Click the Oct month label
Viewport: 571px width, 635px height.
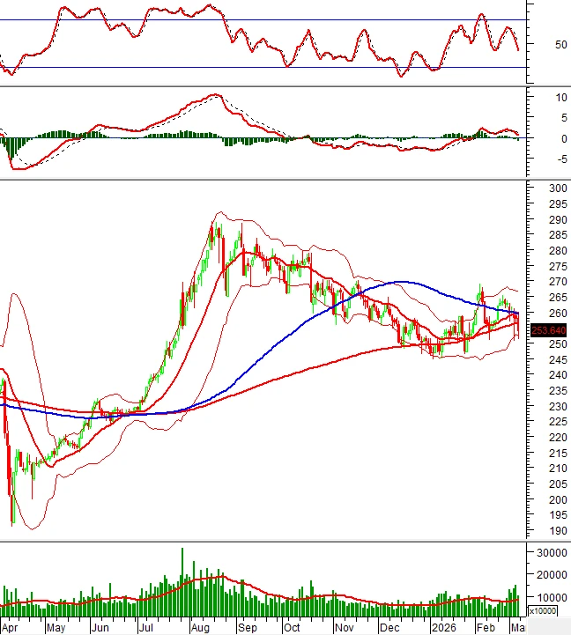click(x=292, y=628)
